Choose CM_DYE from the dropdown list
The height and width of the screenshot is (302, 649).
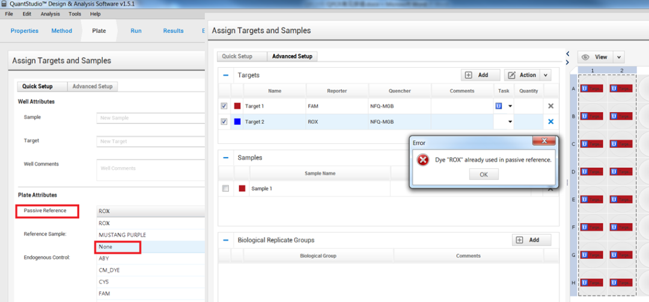[x=151, y=270]
